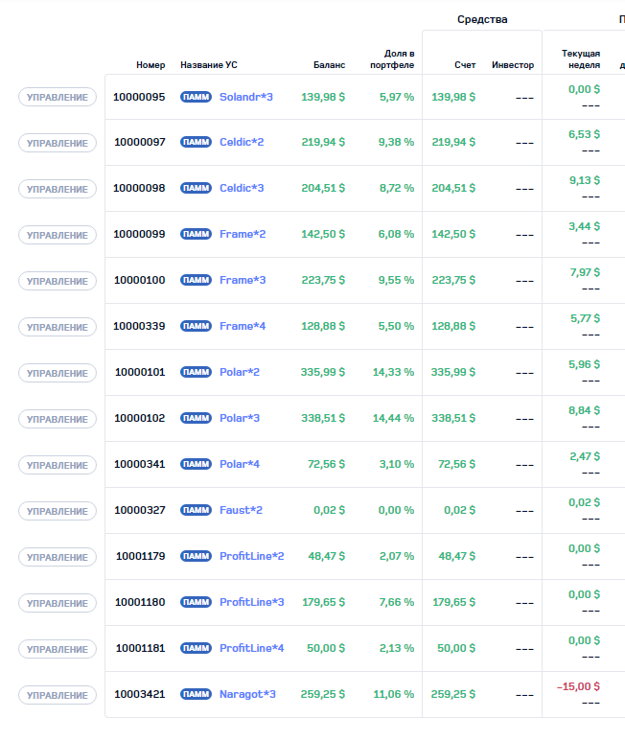The width and height of the screenshot is (625, 741).
Task: Click the ПАММ badge next to Polar*2
Action: click(x=196, y=372)
